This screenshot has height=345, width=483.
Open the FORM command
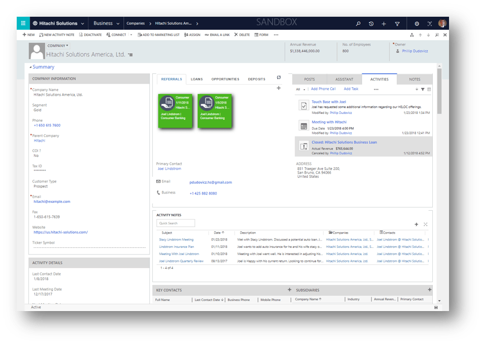(x=261, y=35)
